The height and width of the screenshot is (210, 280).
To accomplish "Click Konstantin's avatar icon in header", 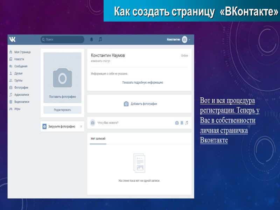I will point(184,40).
